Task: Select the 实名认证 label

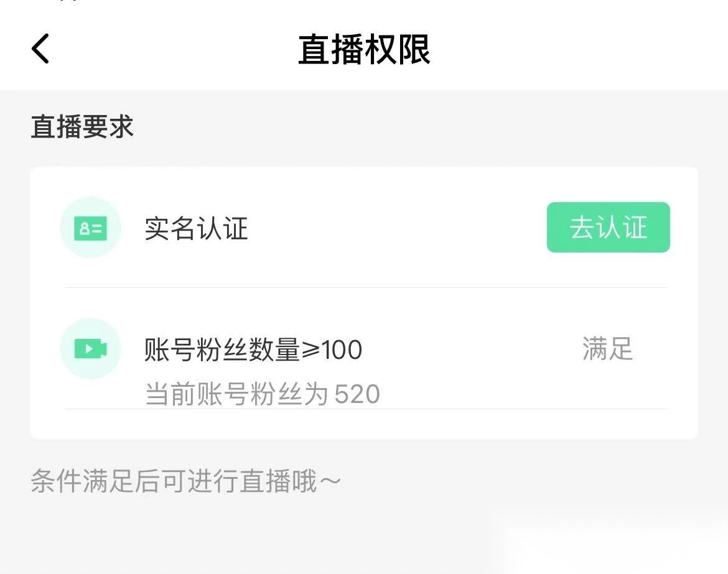Action: click(x=196, y=228)
